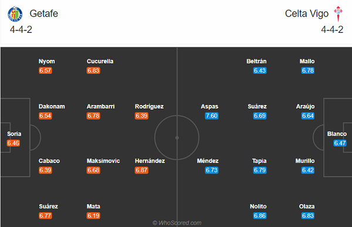Click Getafe's 4-4-2 formation label
Screen dimensions: 352x227
coord(21,30)
